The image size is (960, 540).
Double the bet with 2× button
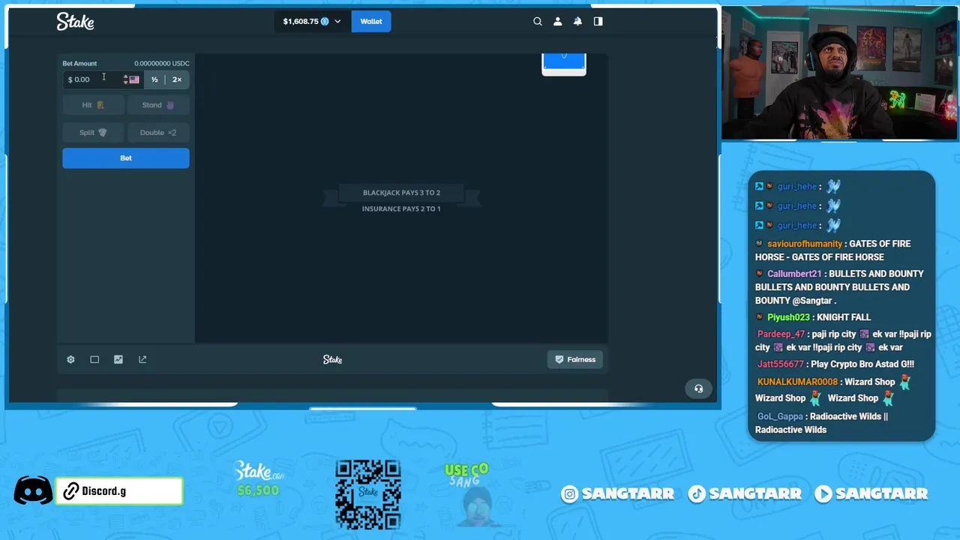tap(177, 79)
